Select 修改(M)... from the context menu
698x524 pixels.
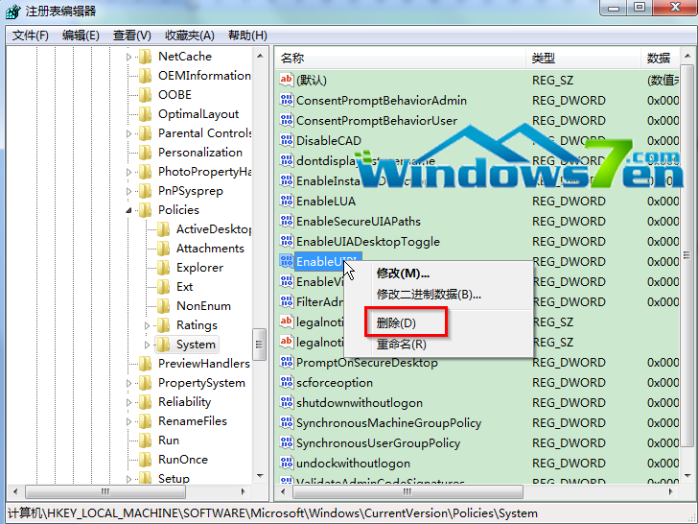pyautogui.click(x=403, y=274)
